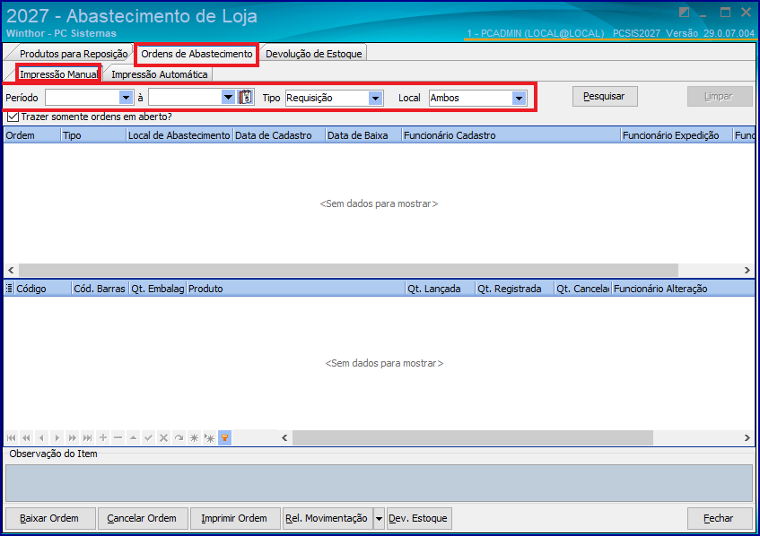Click orders grid horizontal scrollbar thumb

coord(348,270)
